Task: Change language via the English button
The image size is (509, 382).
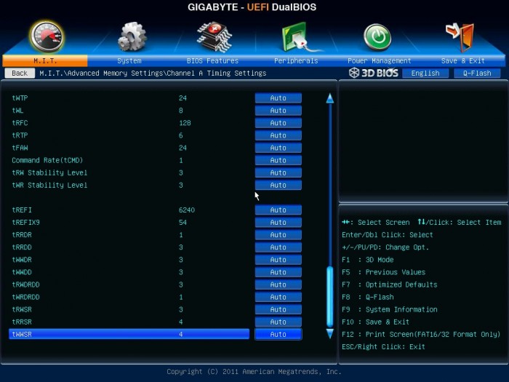Action: (x=425, y=73)
